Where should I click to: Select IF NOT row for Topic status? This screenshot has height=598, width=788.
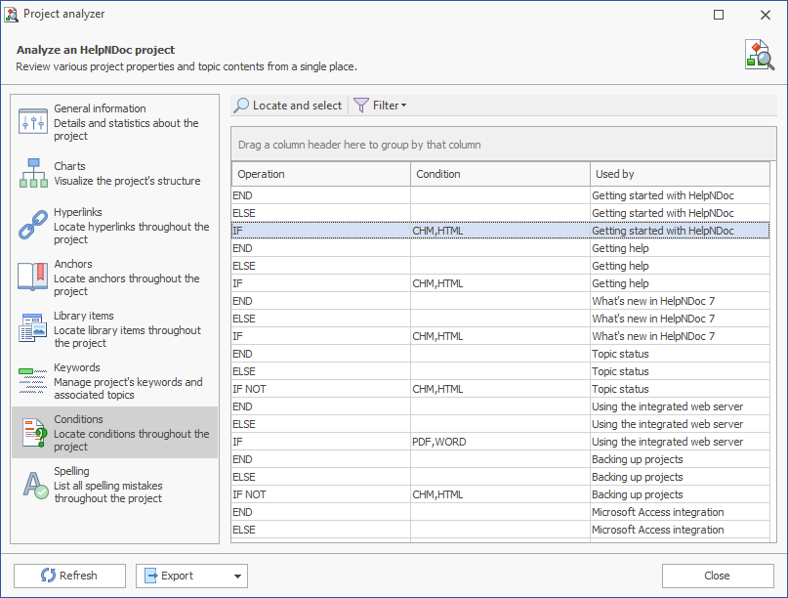point(501,389)
